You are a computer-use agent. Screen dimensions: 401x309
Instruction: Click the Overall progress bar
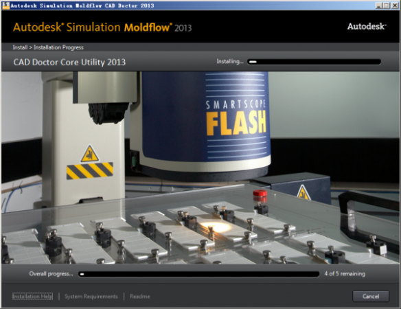[x=199, y=274]
